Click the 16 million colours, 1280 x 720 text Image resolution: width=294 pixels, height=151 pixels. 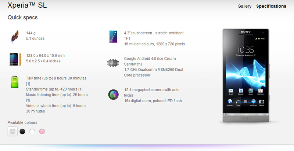point(154,44)
